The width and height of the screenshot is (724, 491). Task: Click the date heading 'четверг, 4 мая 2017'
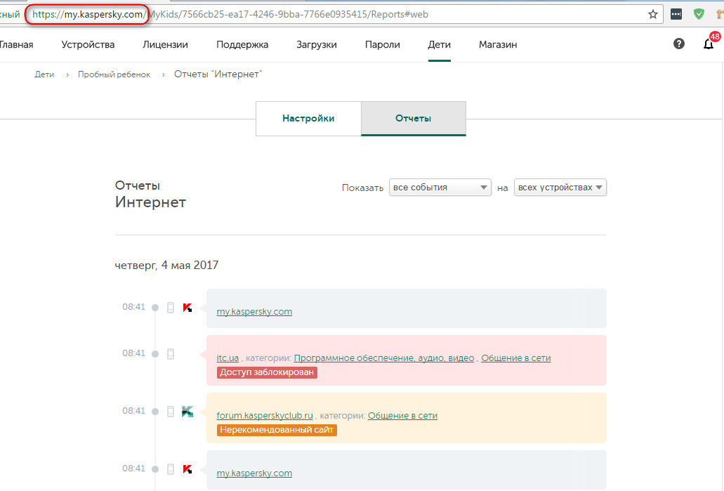click(166, 265)
